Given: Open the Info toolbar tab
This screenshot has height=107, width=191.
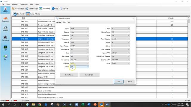Looking at the screenshot, I should tap(55, 9).
